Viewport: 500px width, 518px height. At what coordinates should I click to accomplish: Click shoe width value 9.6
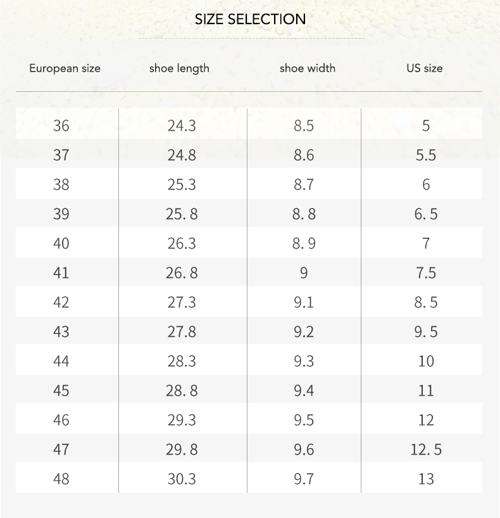click(x=304, y=450)
